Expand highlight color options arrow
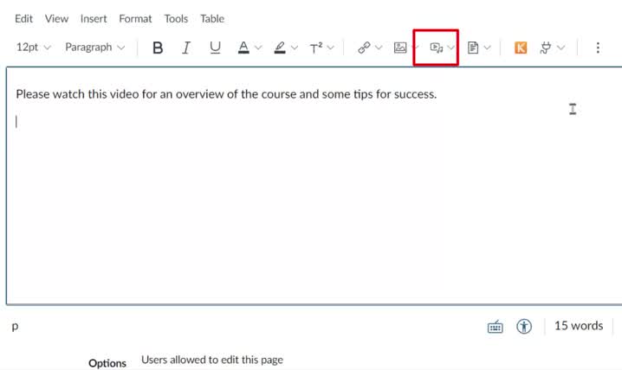The image size is (622, 370). point(295,48)
